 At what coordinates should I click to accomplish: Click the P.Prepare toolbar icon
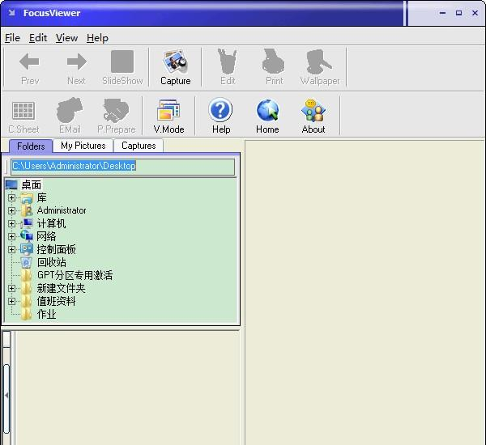pyautogui.click(x=116, y=110)
